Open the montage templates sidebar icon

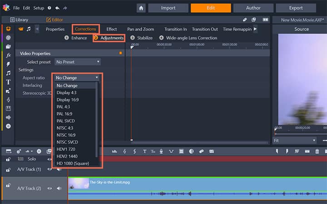tap(8, 91)
